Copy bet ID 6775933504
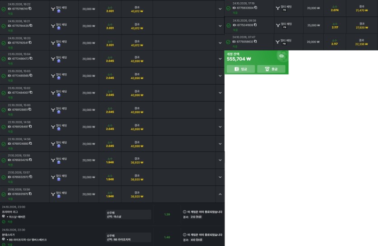The width and height of the screenshot is (378, 246). (256, 8)
